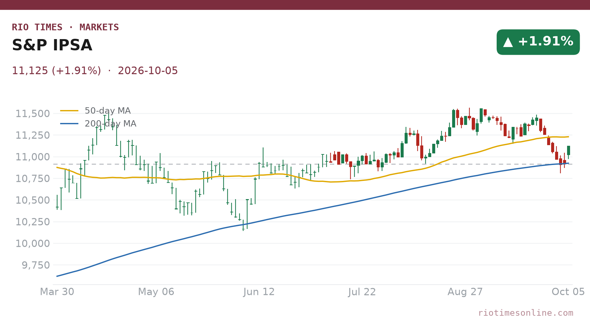Click the 10,000 y-axis label

tap(33, 244)
